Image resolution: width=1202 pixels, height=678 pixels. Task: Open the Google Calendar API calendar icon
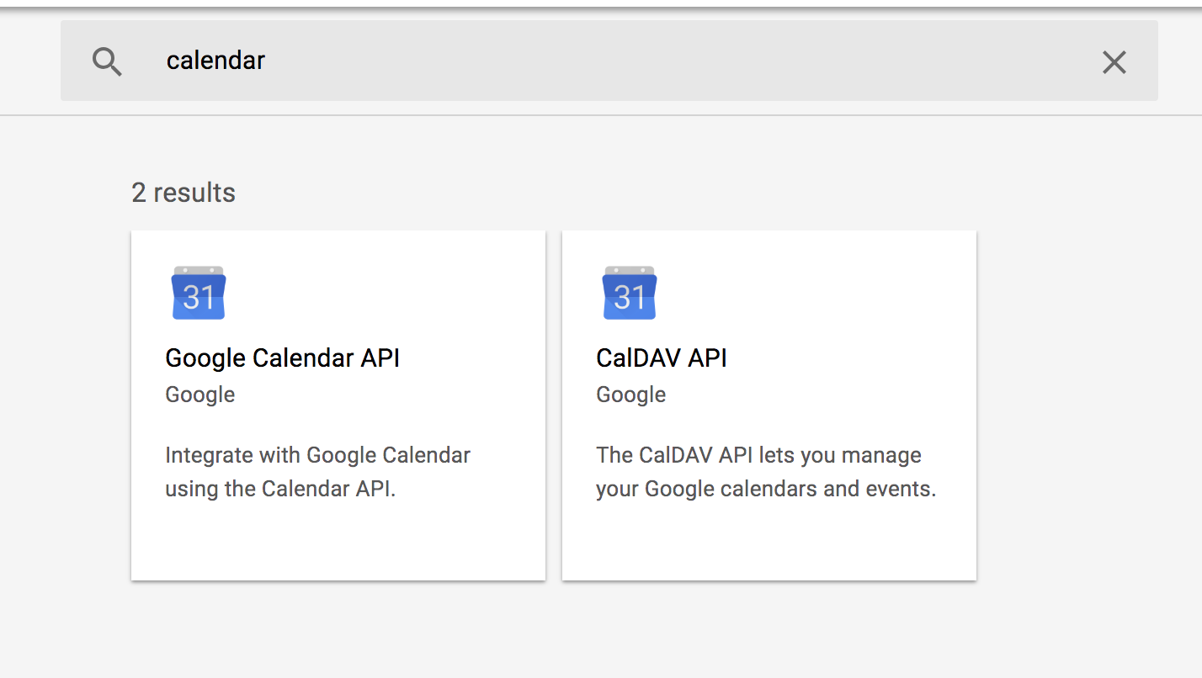(x=199, y=293)
